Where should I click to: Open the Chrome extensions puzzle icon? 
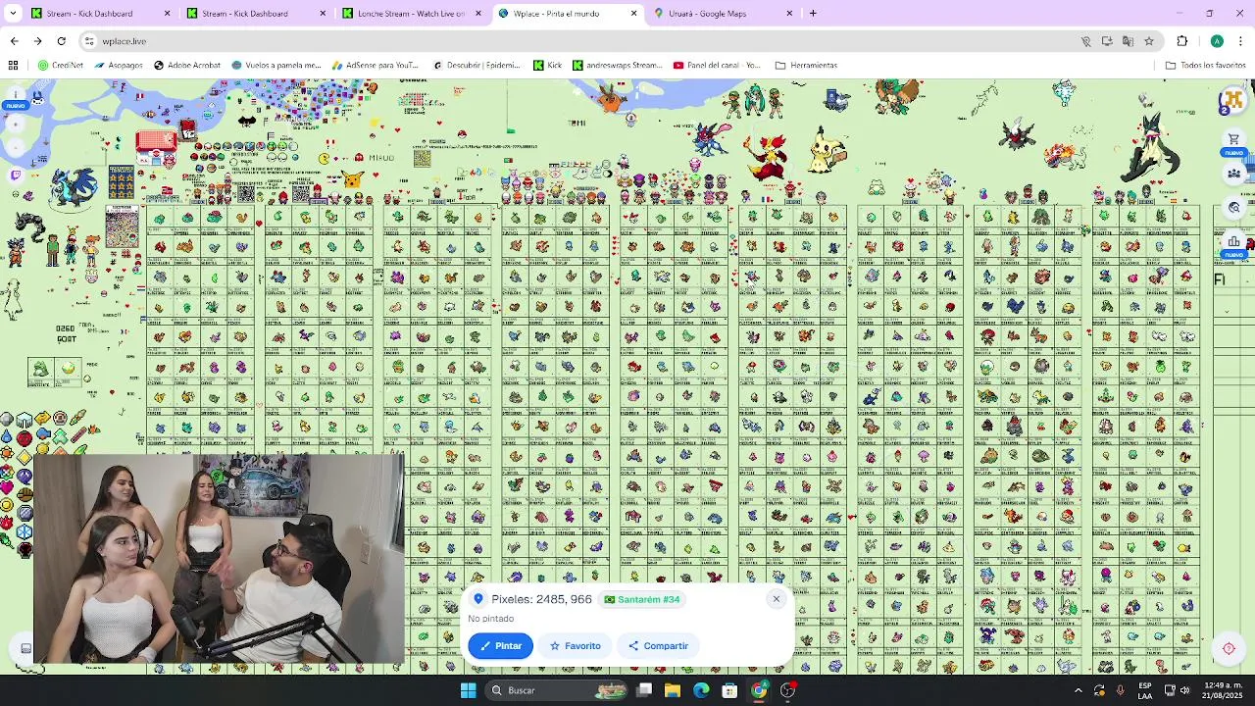(x=1181, y=41)
